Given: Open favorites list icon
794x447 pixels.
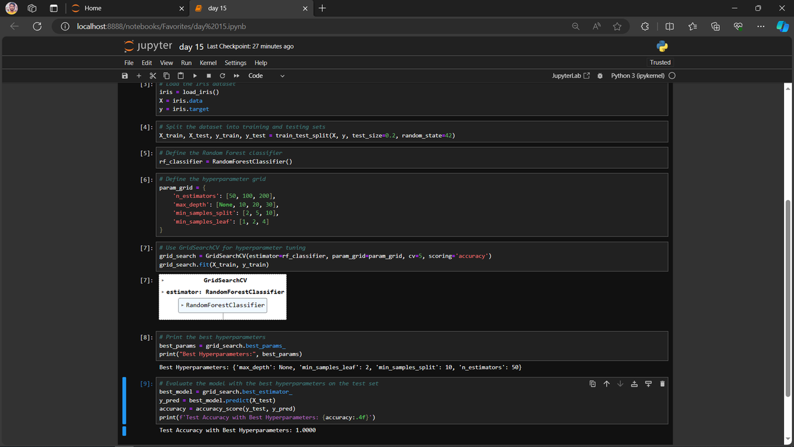Looking at the screenshot, I should click(692, 26).
